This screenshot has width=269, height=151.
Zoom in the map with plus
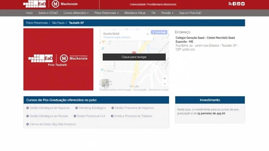tap(164, 78)
